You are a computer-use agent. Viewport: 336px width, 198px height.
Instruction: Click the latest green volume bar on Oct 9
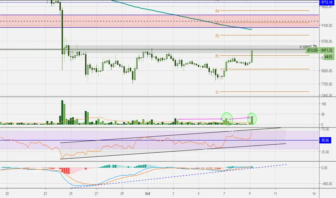click(x=252, y=120)
